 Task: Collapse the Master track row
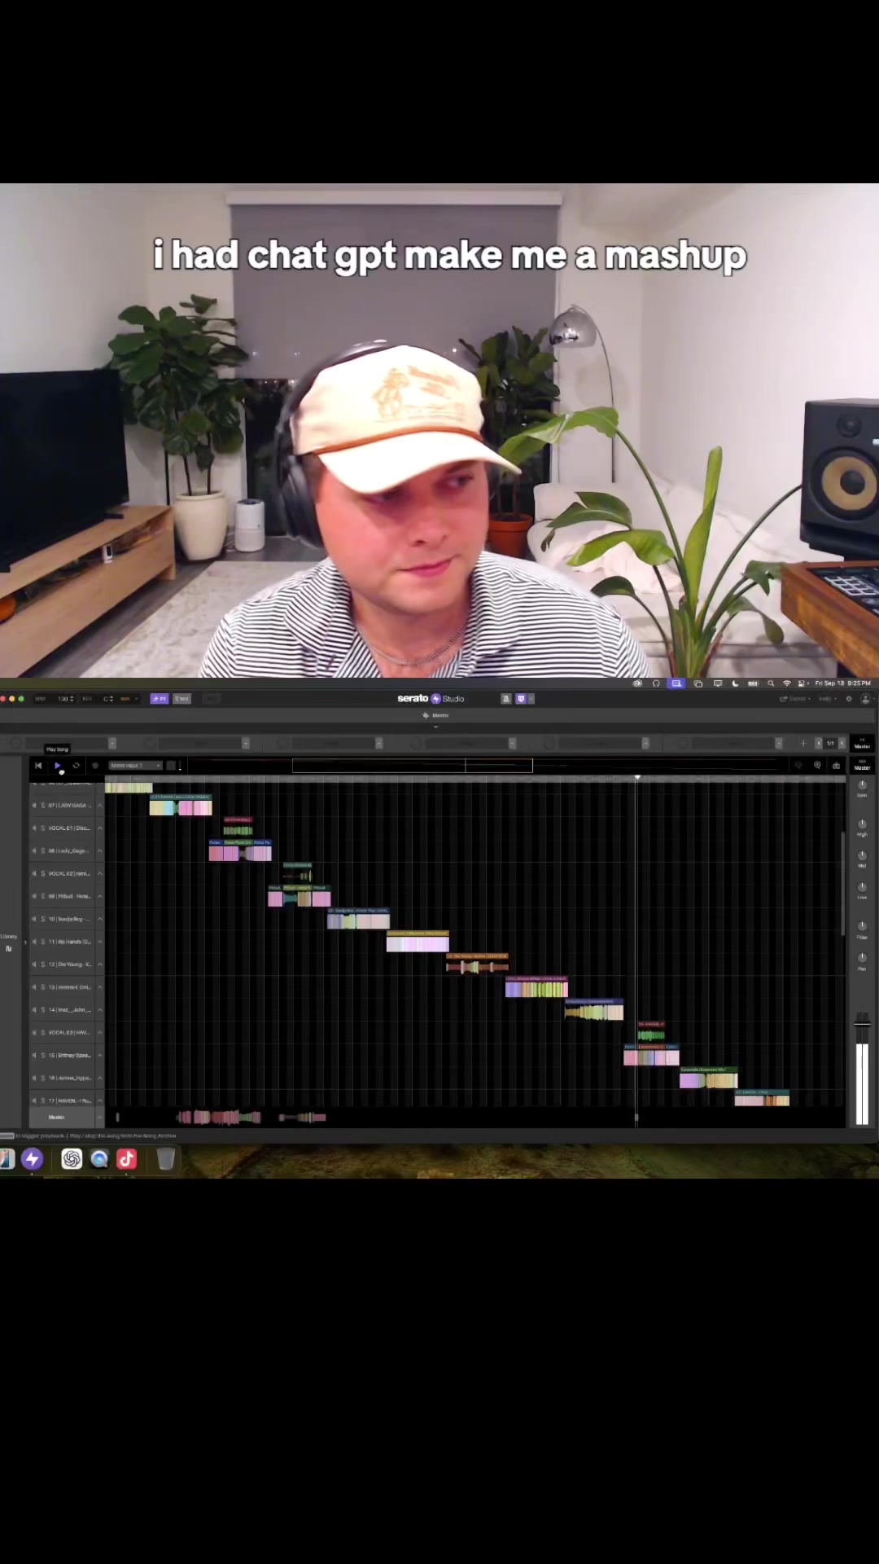point(100,1118)
